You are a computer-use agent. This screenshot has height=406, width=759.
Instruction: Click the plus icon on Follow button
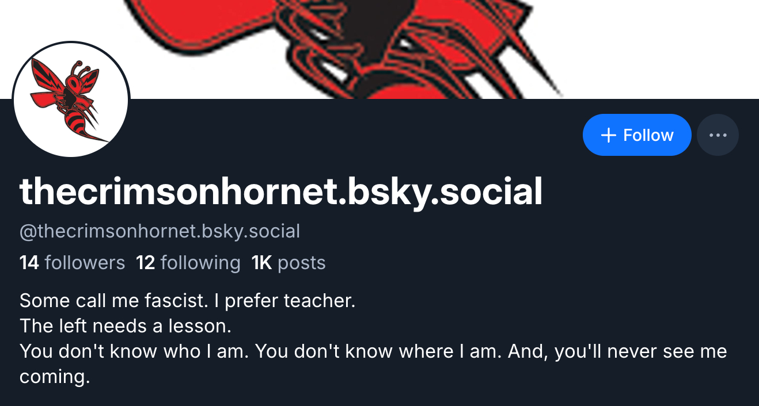point(608,135)
